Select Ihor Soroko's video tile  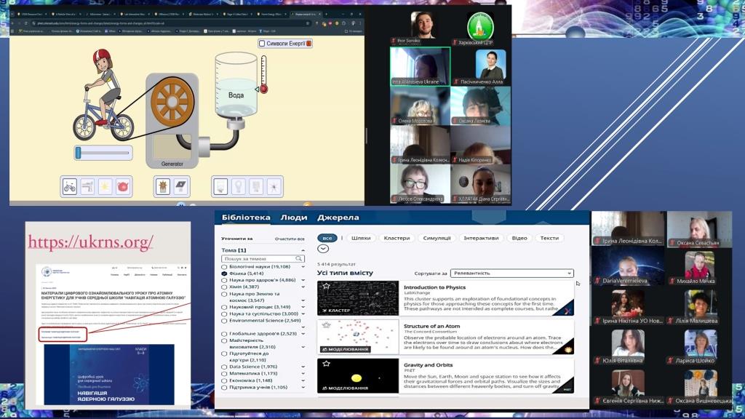point(421,27)
